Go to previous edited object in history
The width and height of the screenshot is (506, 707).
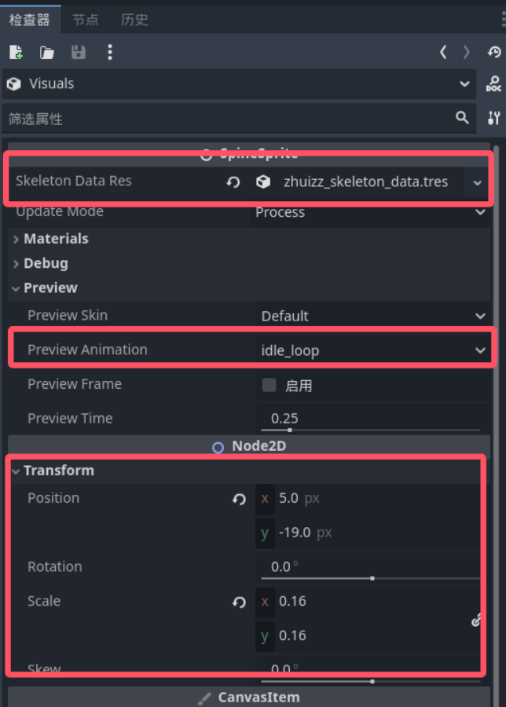(x=443, y=53)
